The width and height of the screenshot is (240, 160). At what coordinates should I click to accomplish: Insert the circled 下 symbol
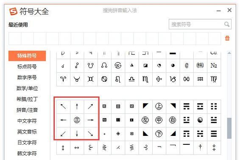point(159,134)
